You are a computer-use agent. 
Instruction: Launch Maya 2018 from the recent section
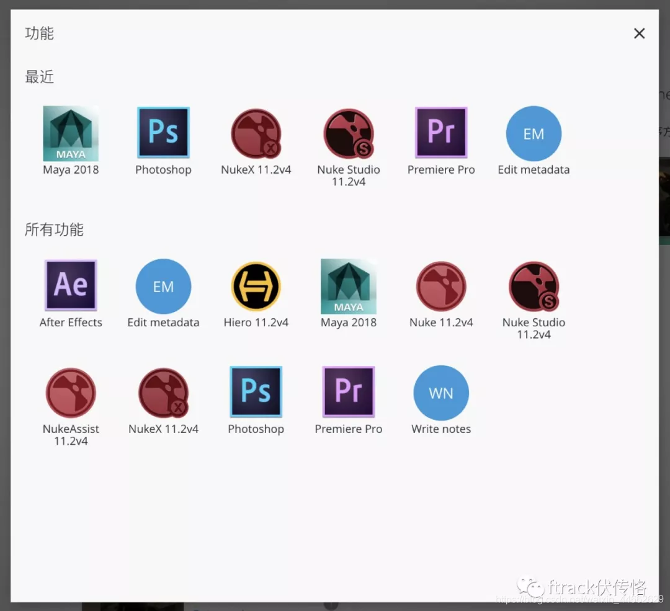[71, 132]
